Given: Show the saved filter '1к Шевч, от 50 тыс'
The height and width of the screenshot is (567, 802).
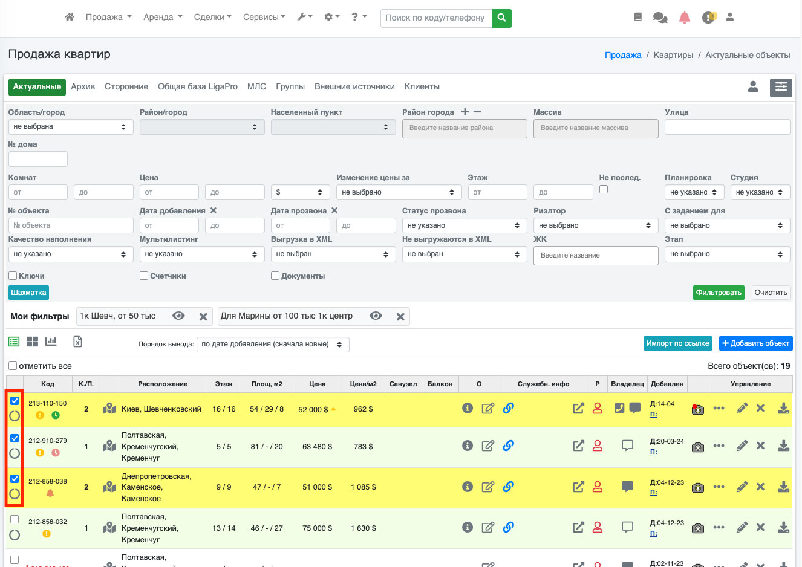Looking at the screenshot, I should [x=178, y=316].
